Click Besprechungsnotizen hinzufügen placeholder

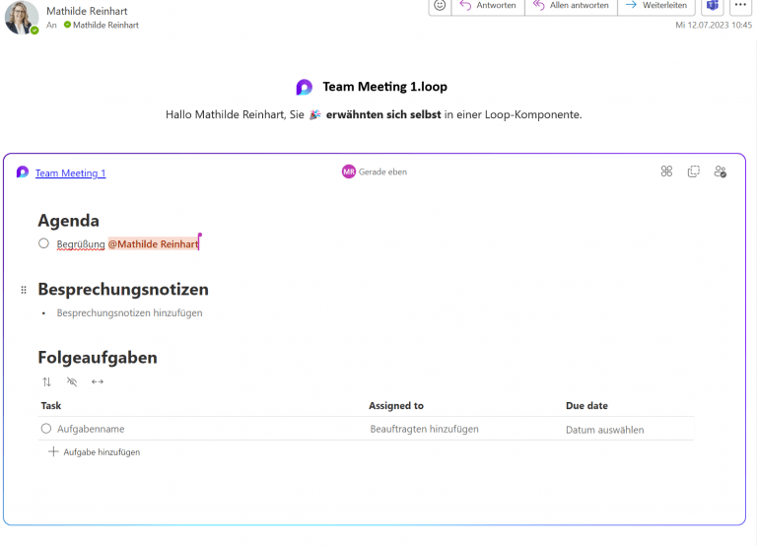point(129,312)
